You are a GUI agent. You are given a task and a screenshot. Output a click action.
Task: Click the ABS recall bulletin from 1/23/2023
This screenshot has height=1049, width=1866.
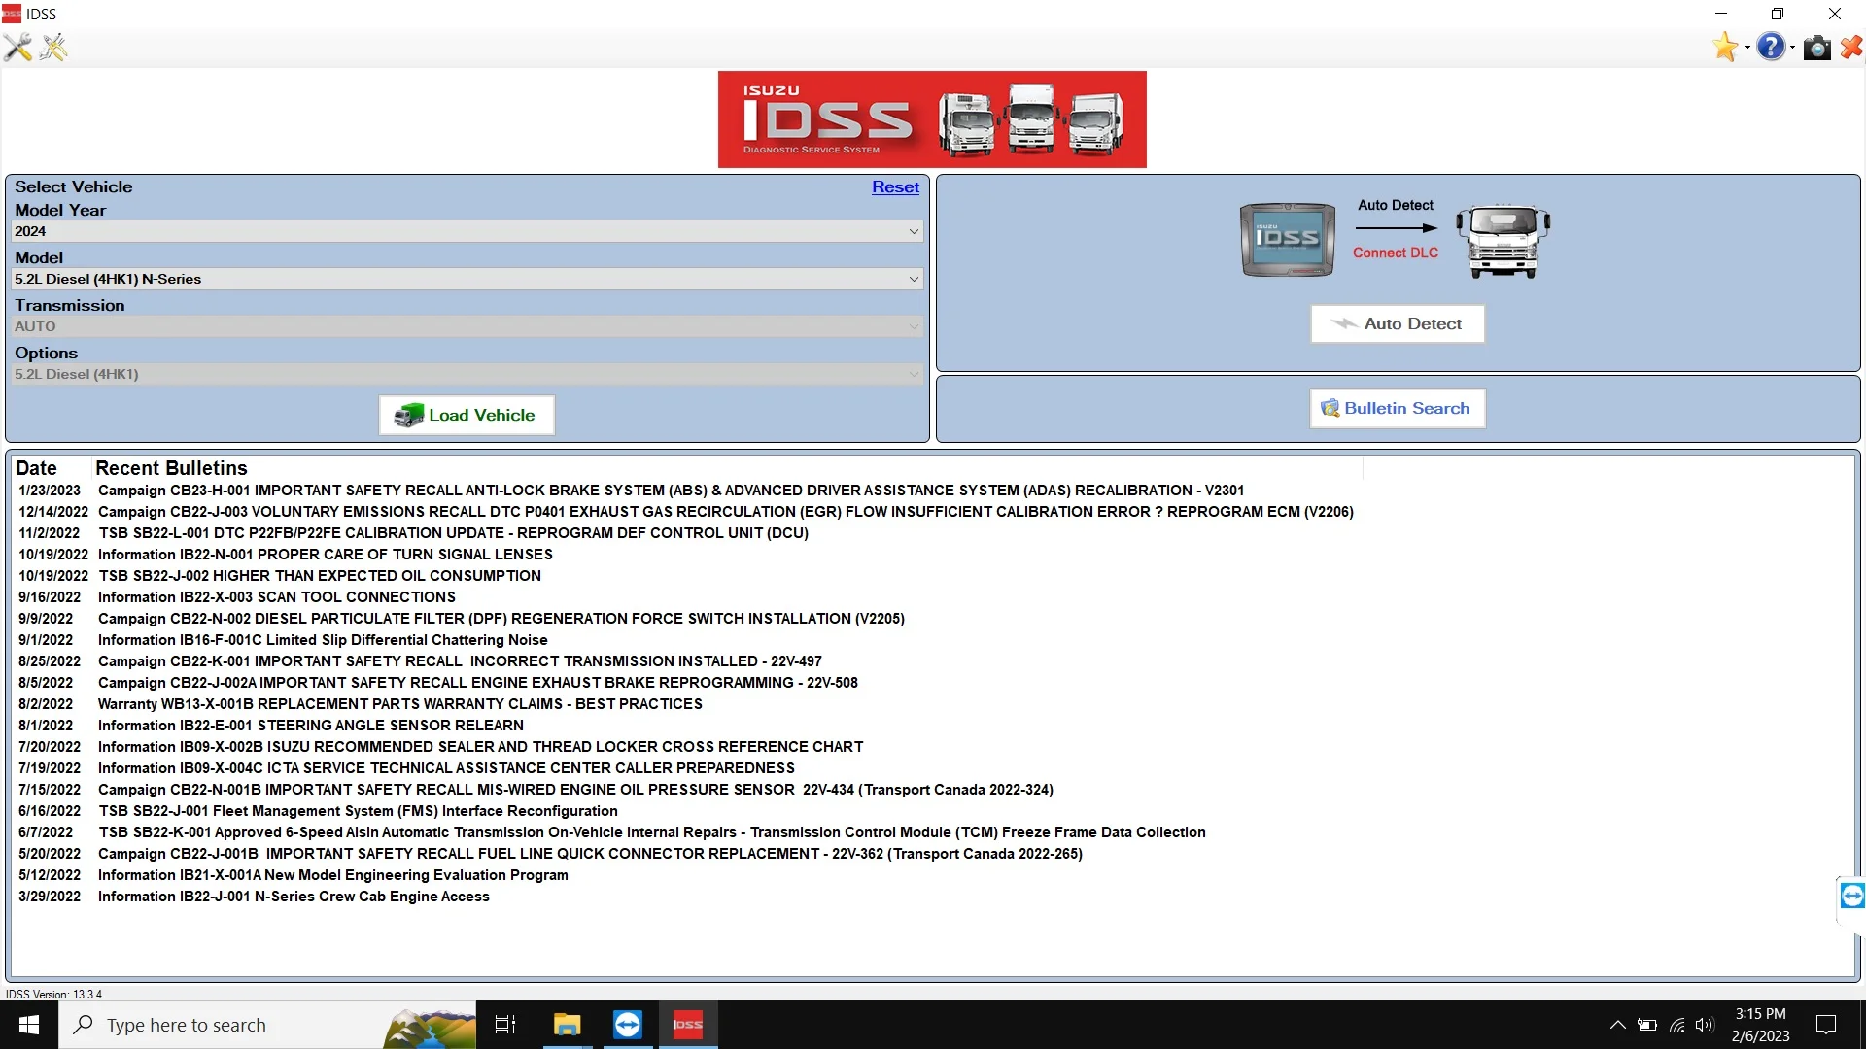(x=673, y=490)
